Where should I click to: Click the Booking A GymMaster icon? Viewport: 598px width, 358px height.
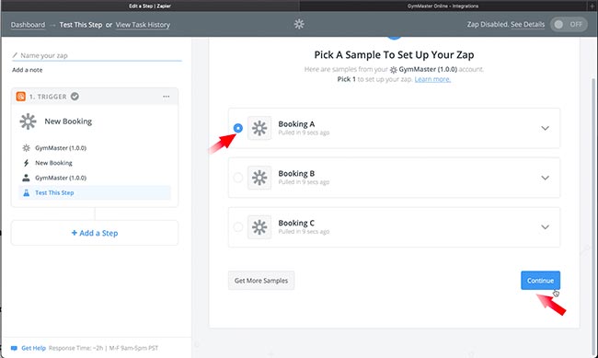click(x=259, y=128)
